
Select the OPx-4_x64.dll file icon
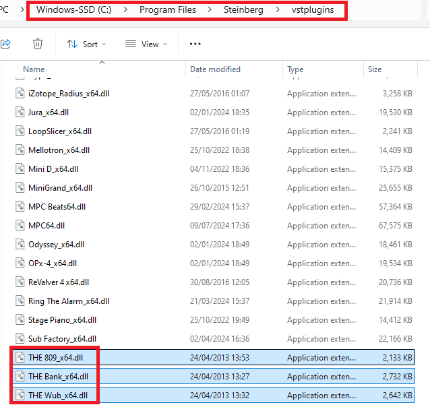20,263
